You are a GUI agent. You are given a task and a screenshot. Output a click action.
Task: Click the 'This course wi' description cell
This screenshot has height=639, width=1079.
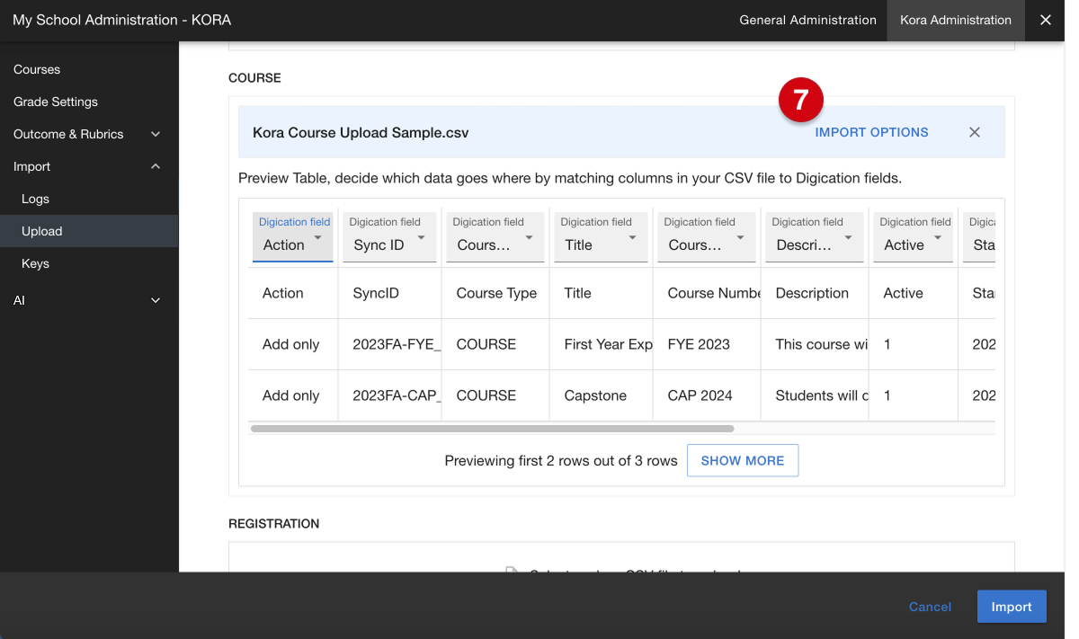point(815,344)
